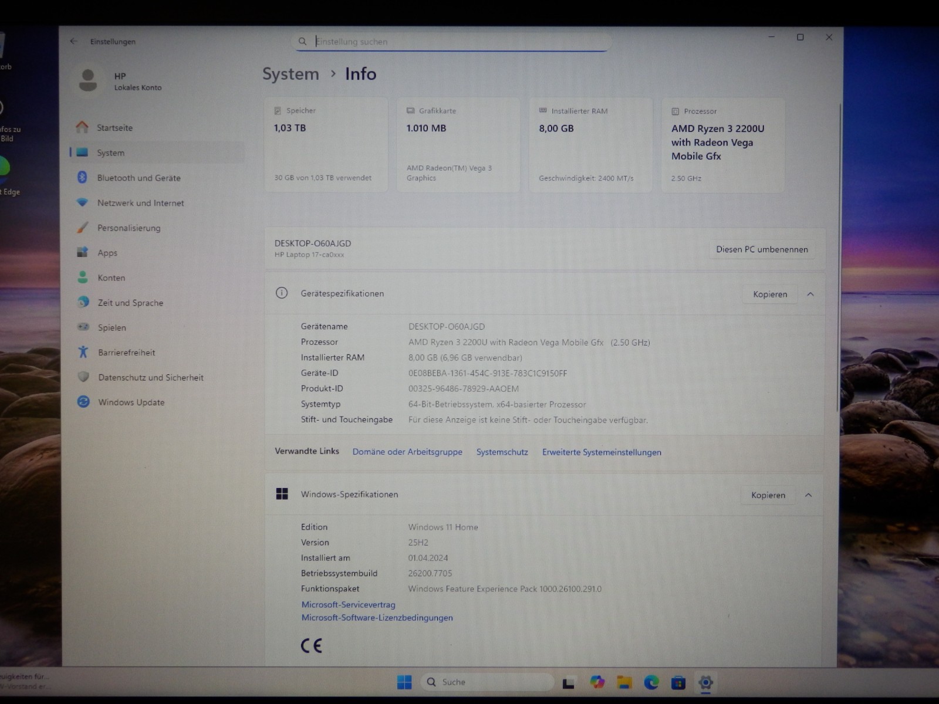Viewport: 939px width, 704px height.
Task: Click the Betriebssystembuild value 26200.7705
Action: coord(430,573)
